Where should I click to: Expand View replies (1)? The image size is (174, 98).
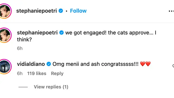point(51,87)
